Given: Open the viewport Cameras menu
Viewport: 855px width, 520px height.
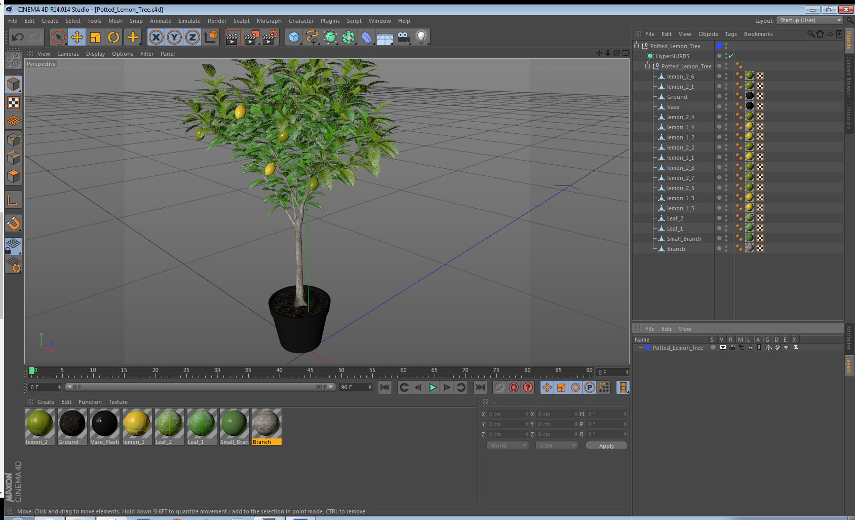Looking at the screenshot, I should click(x=68, y=54).
